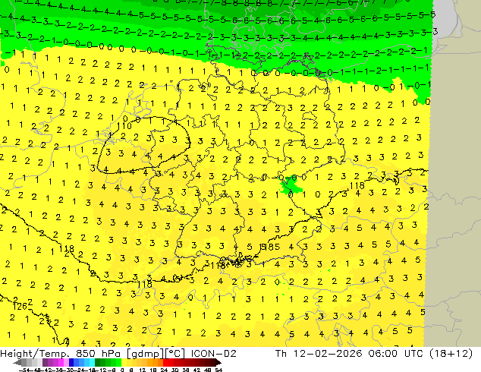Click the '54' maximum legend scale value
This screenshot has width=481, height=372.
tap(218, 370)
